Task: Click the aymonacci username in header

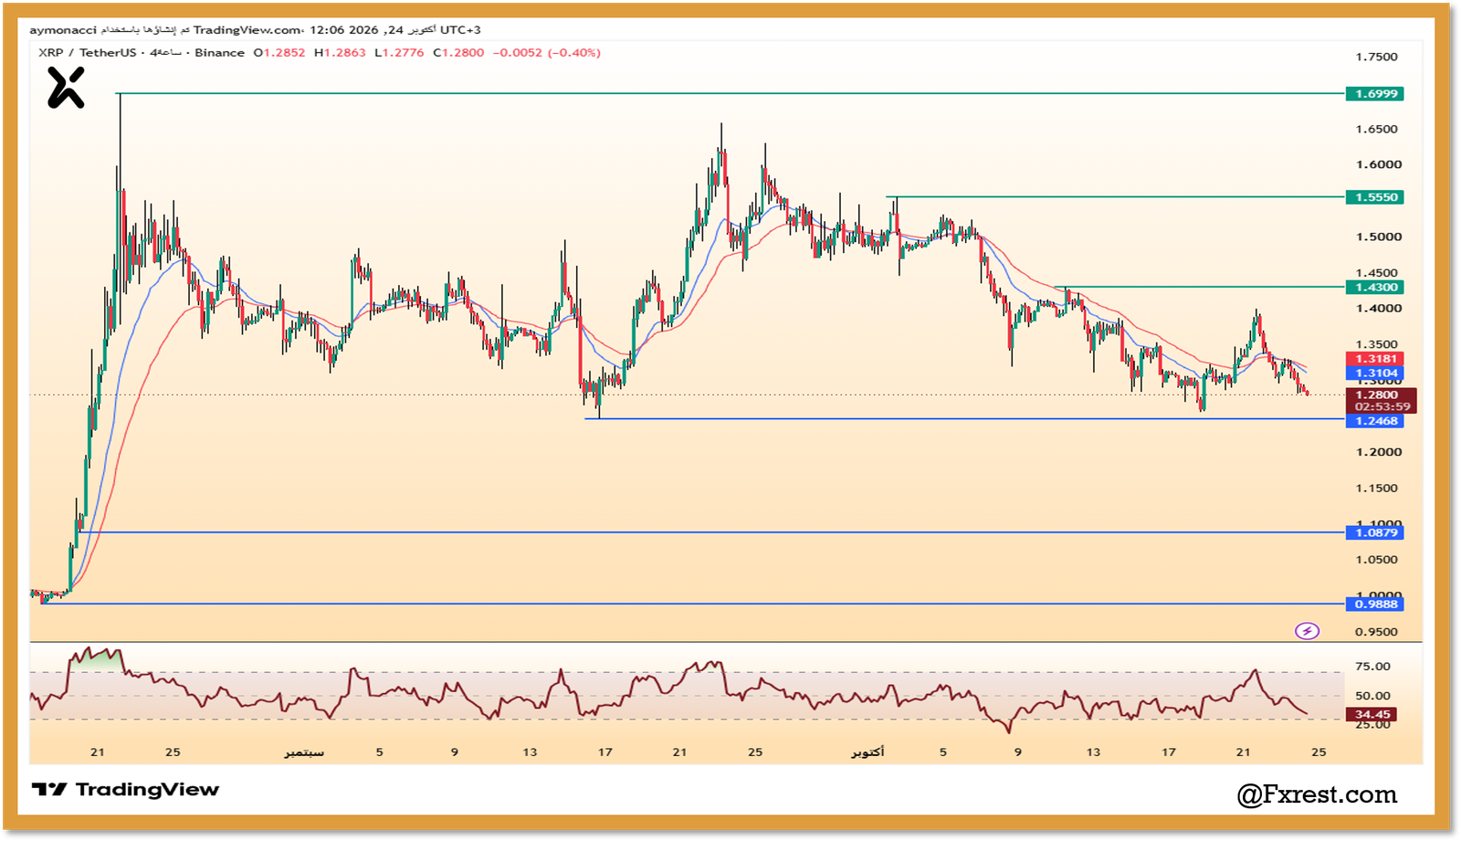Action: (x=62, y=30)
